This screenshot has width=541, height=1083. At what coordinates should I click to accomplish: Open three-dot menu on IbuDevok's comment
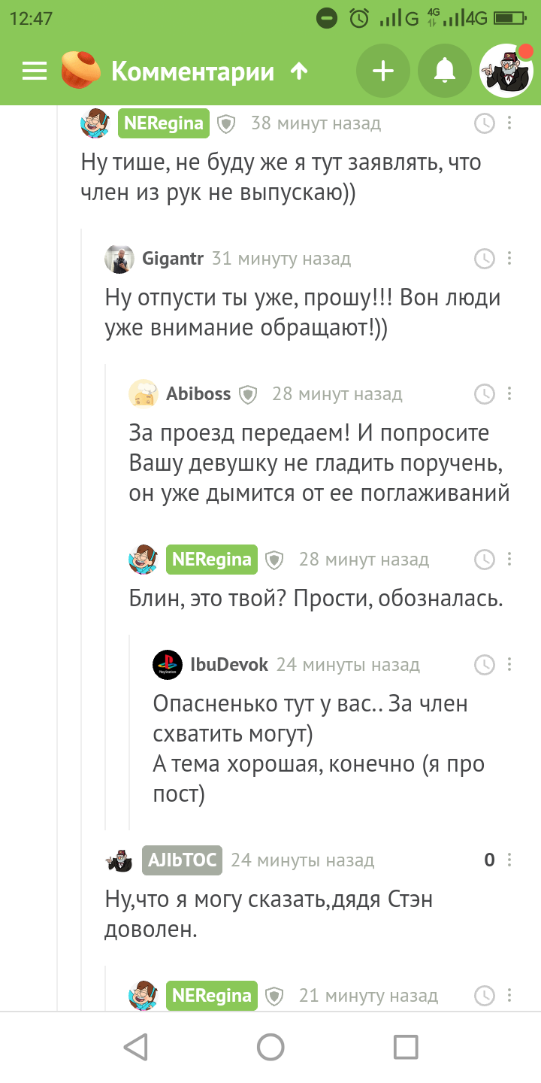[x=509, y=665]
